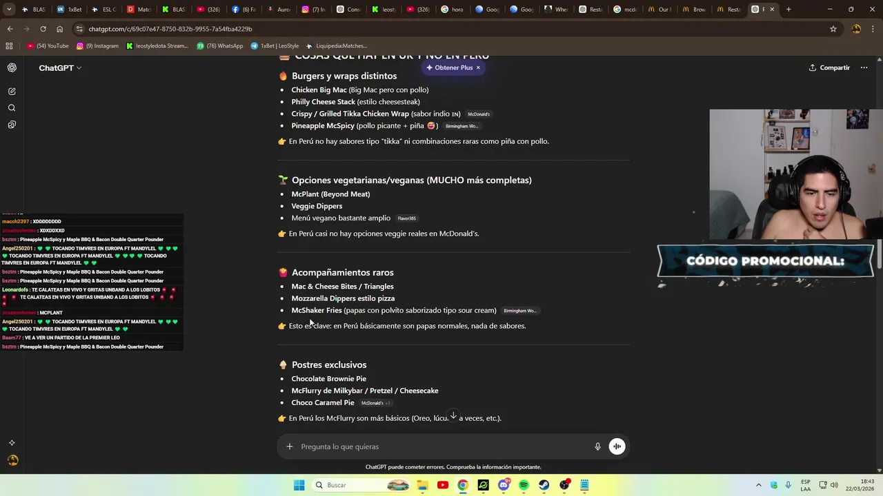Dismiss the Obtener Plus banner
Screen dimensions: 883x496
478,68
